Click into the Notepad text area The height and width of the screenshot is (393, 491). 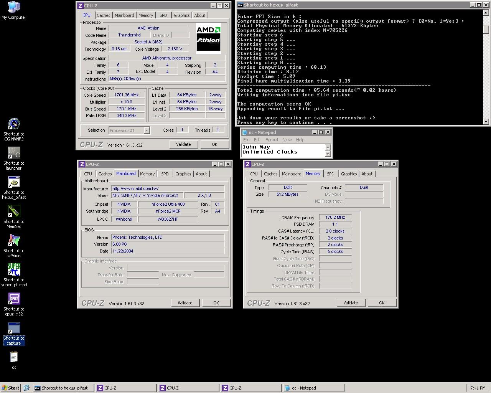[283, 150]
